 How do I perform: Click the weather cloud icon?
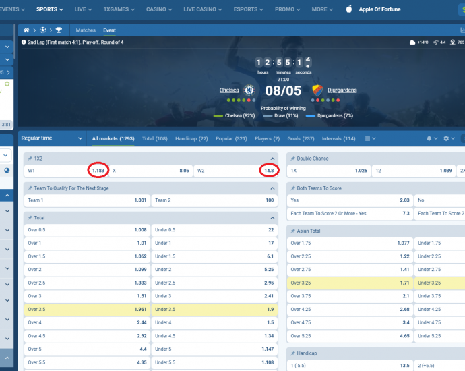(412, 42)
